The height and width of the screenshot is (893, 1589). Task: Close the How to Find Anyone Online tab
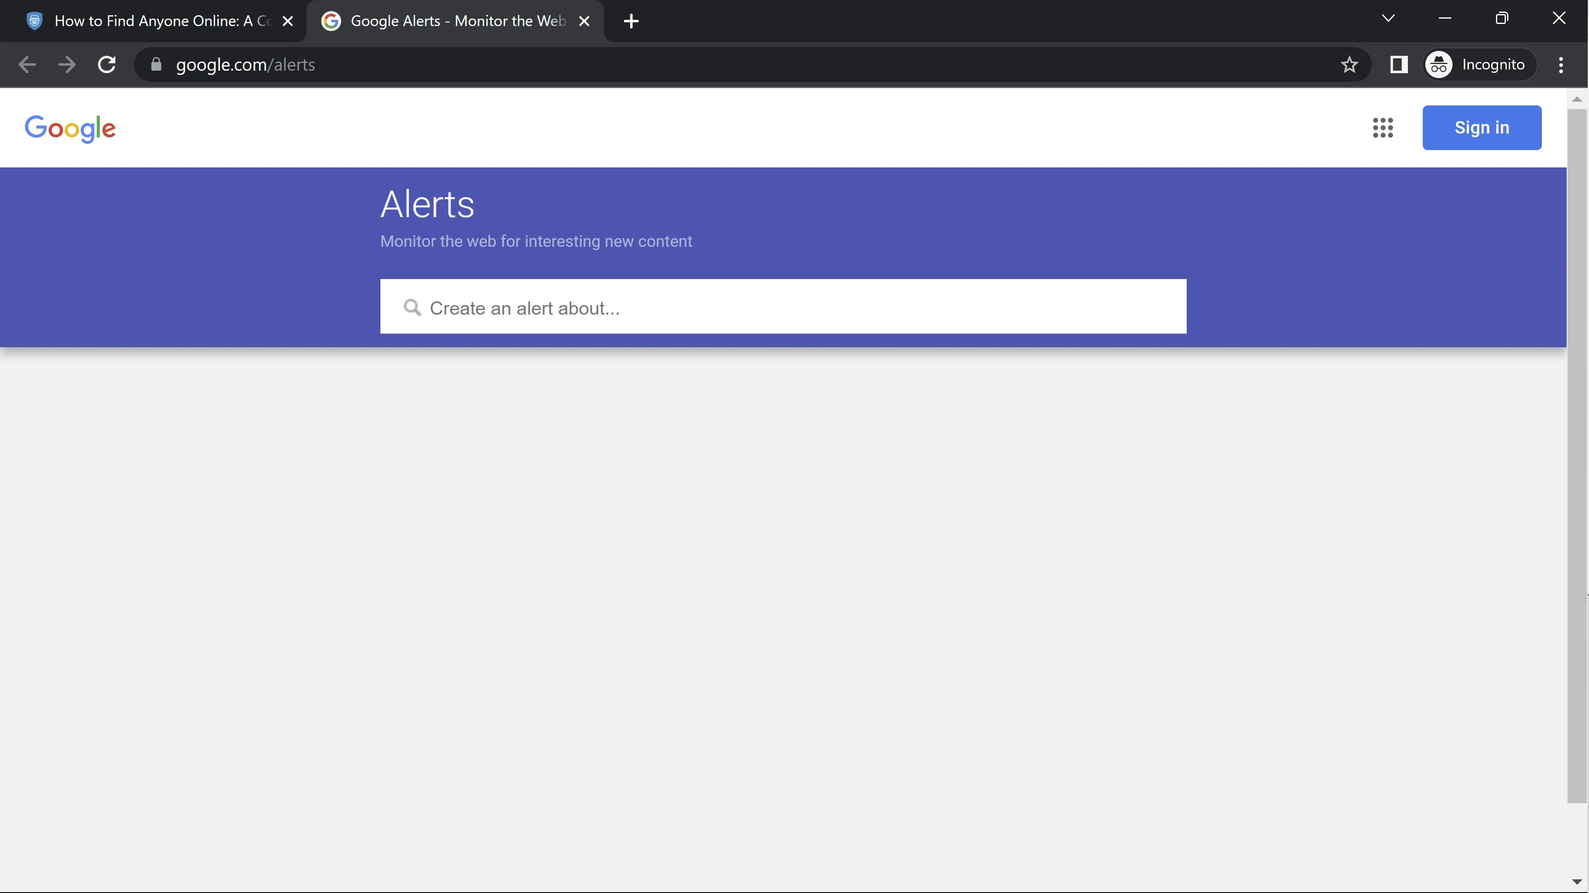[287, 21]
